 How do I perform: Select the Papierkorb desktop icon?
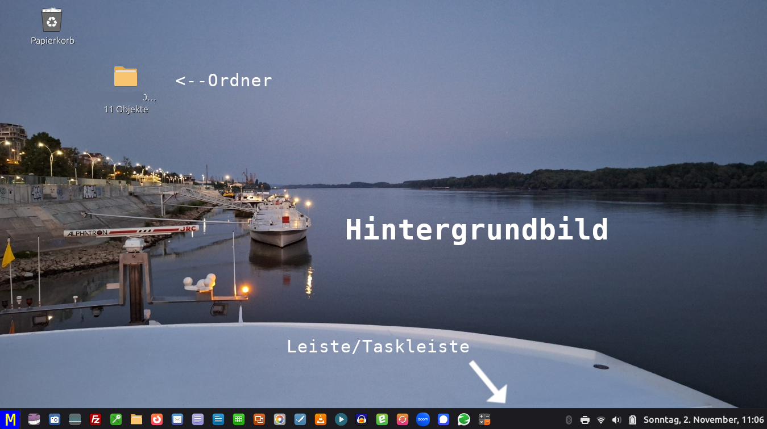(x=52, y=22)
